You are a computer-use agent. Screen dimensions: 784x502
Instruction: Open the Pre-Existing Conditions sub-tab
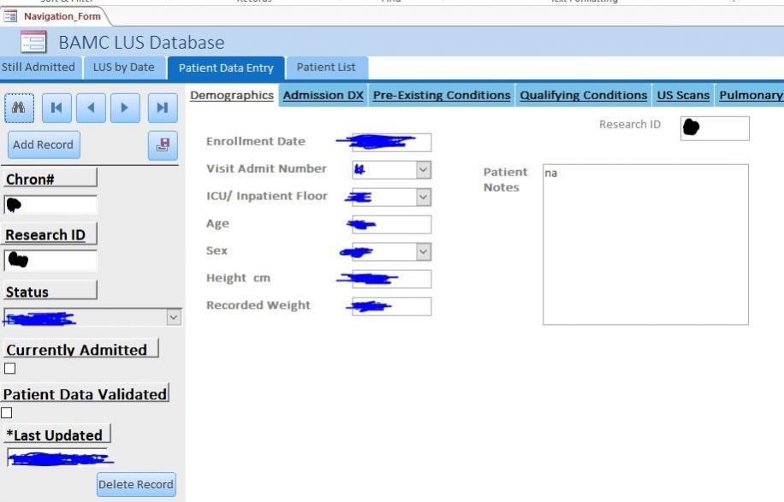[x=442, y=96]
